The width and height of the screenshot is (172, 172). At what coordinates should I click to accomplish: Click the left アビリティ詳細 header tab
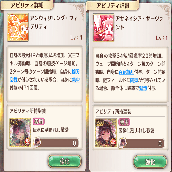pos(27,5)
